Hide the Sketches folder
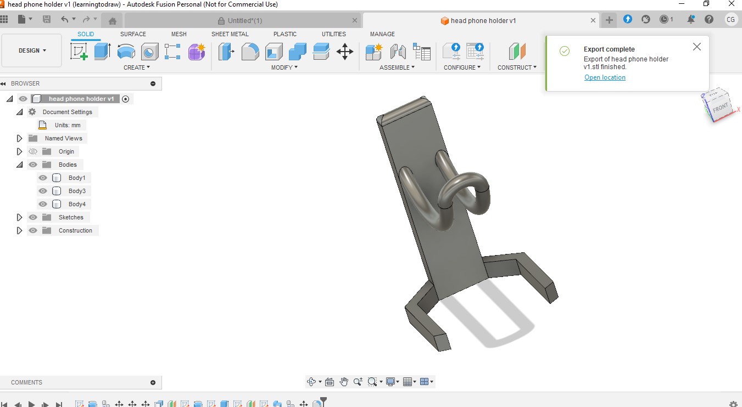The image size is (742, 407). tap(33, 217)
